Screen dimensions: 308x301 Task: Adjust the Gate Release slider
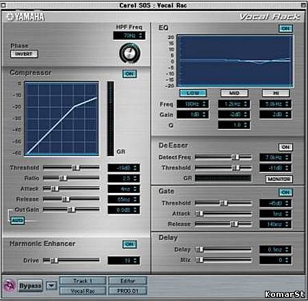223,224
